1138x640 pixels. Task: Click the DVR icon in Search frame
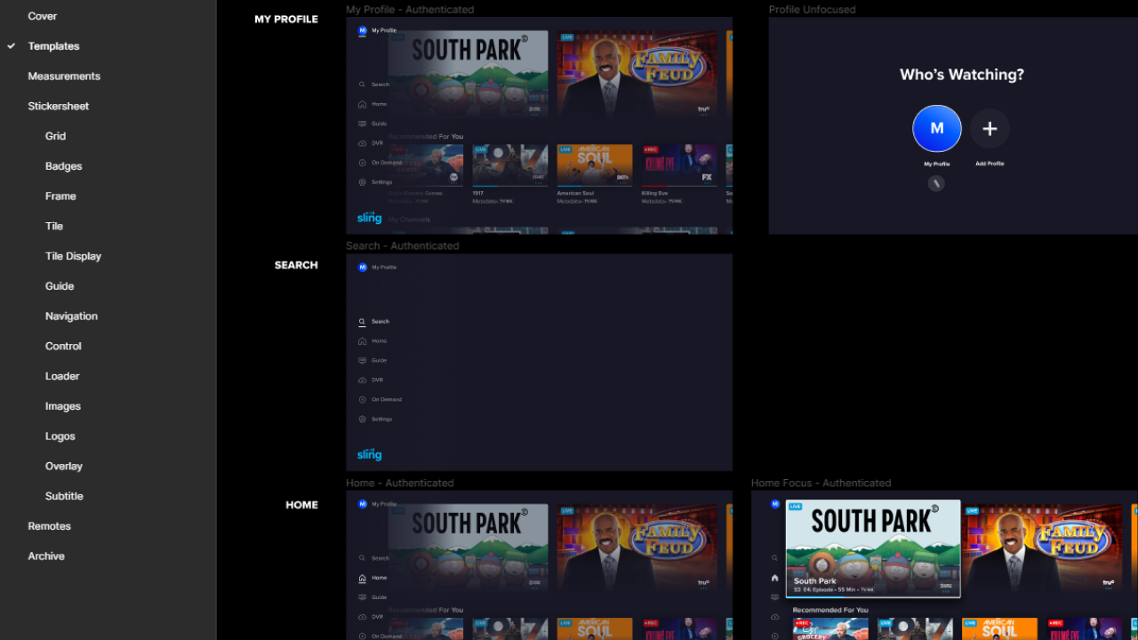pos(362,380)
